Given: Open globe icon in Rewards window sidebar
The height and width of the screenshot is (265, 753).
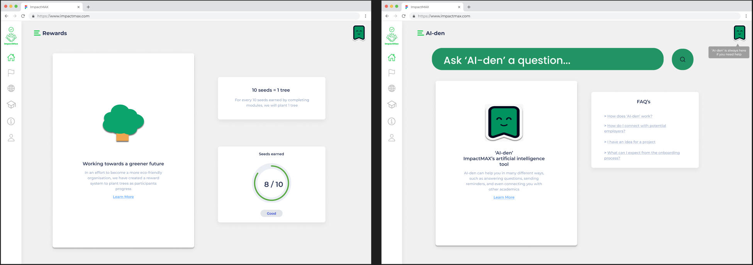Looking at the screenshot, I should pyautogui.click(x=11, y=88).
